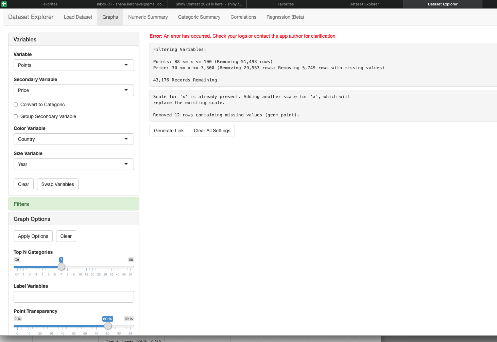Enable the Convert to Categoric checkbox

16,104
